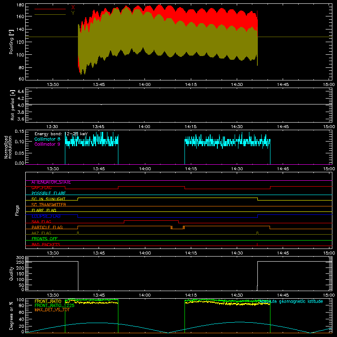Select the Degrees or % axis title
337x337 pixels.
click(11, 316)
